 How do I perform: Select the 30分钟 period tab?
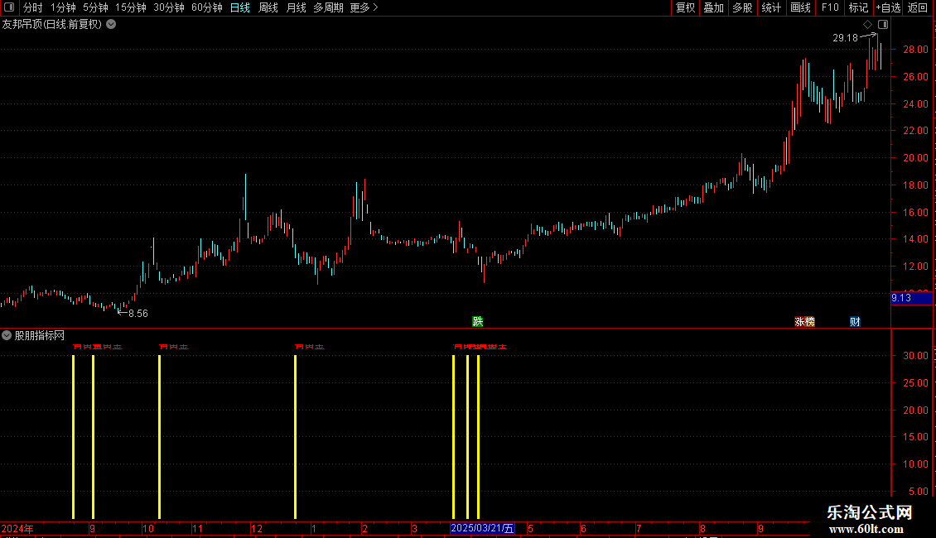click(x=168, y=7)
